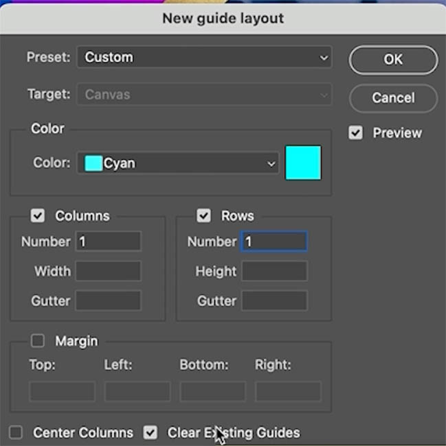446x446 pixels.
Task: Click the Rows Number input field
Action: click(274, 242)
